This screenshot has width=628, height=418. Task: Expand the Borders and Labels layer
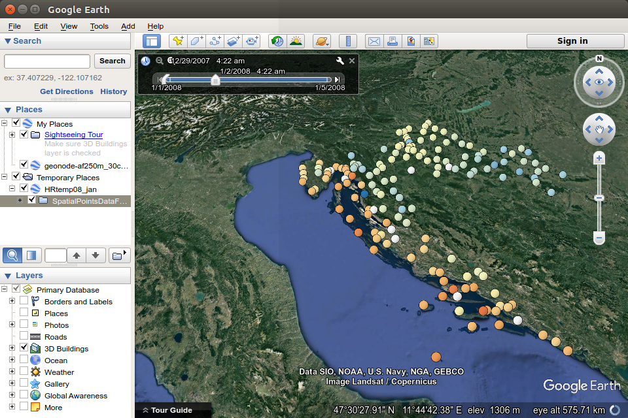pos(12,301)
